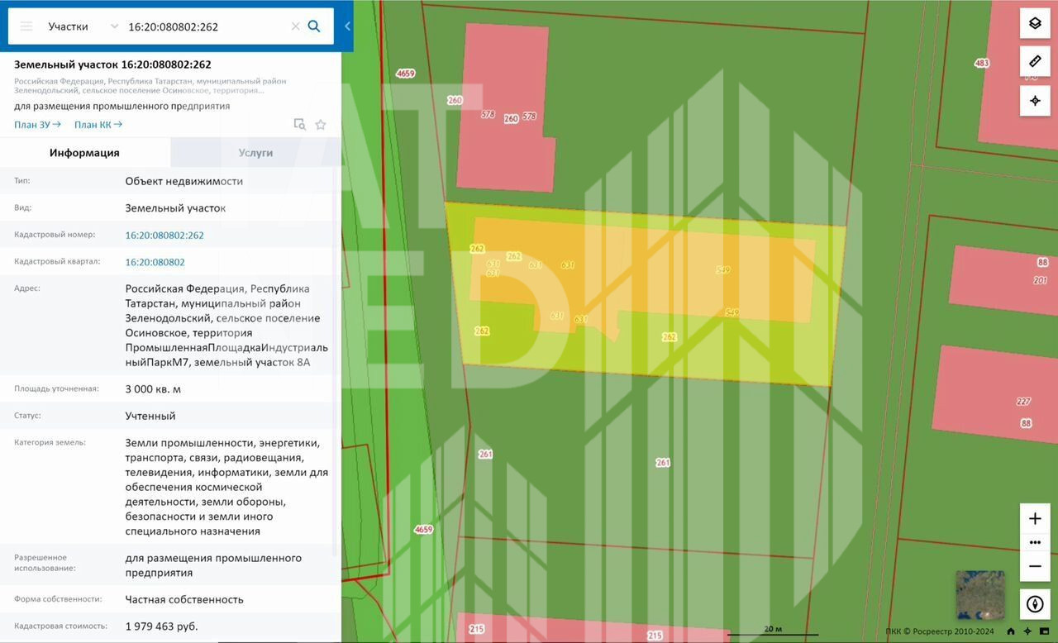Activate the ruler measurement tool

(x=1035, y=62)
